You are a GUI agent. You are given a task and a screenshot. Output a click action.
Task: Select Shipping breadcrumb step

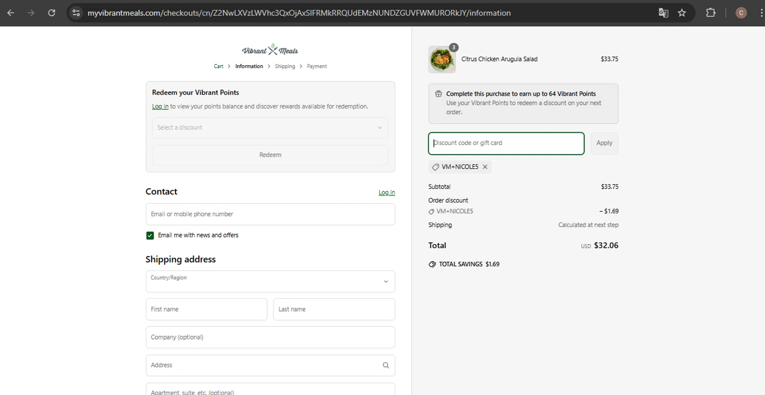click(285, 66)
